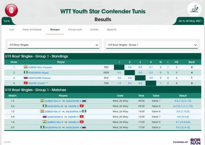205x145 pixels.
Task: Click the Russia flag beside SAMOKHIN Aleksei
Action: [26, 78]
